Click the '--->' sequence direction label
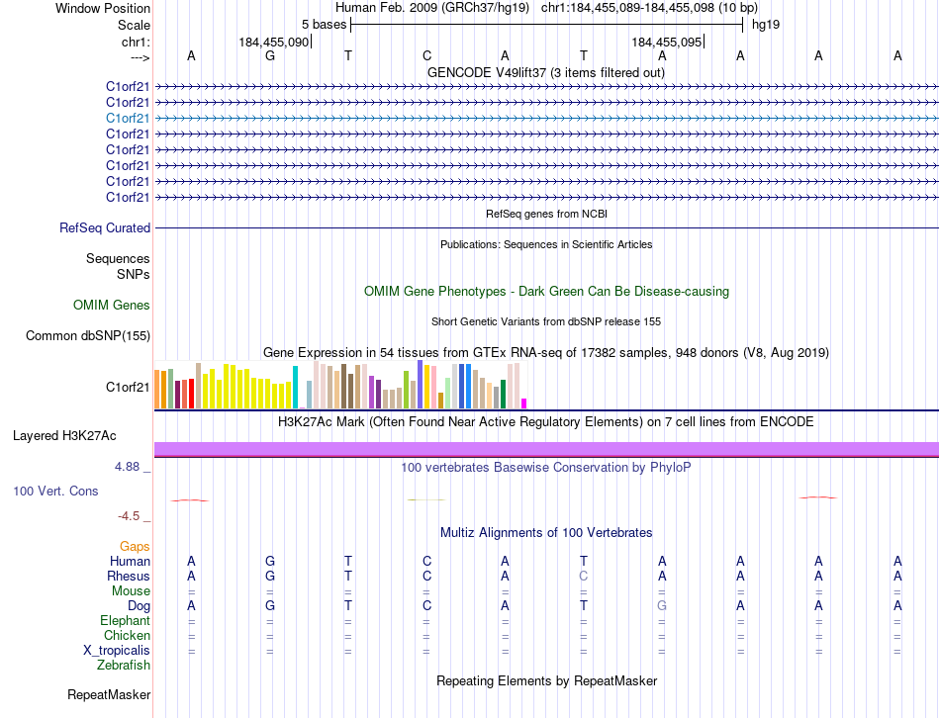The height and width of the screenshot is (718, 940). click(140, 57)
